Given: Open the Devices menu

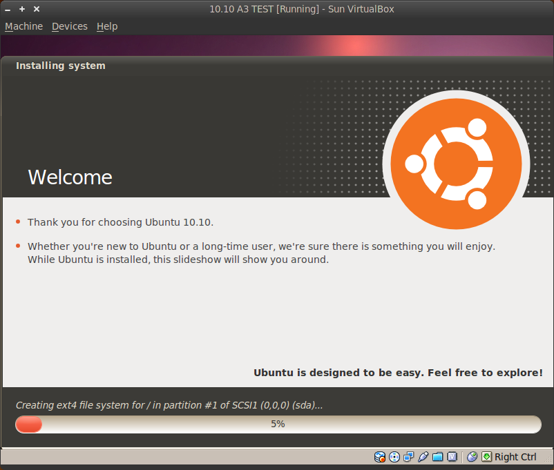Looking at the screenshot, I should coord(70,26).
